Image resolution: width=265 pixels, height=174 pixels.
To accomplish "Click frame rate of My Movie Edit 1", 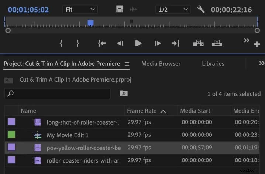I will point(139,135).
